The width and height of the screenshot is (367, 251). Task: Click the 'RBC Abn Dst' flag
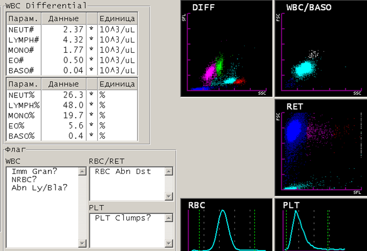[122, 171]
